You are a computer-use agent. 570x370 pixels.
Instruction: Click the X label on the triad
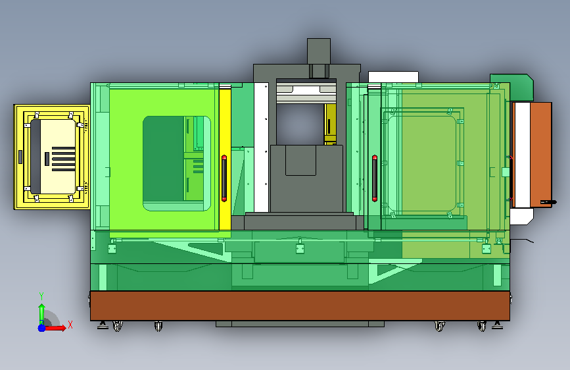(70, 325)
